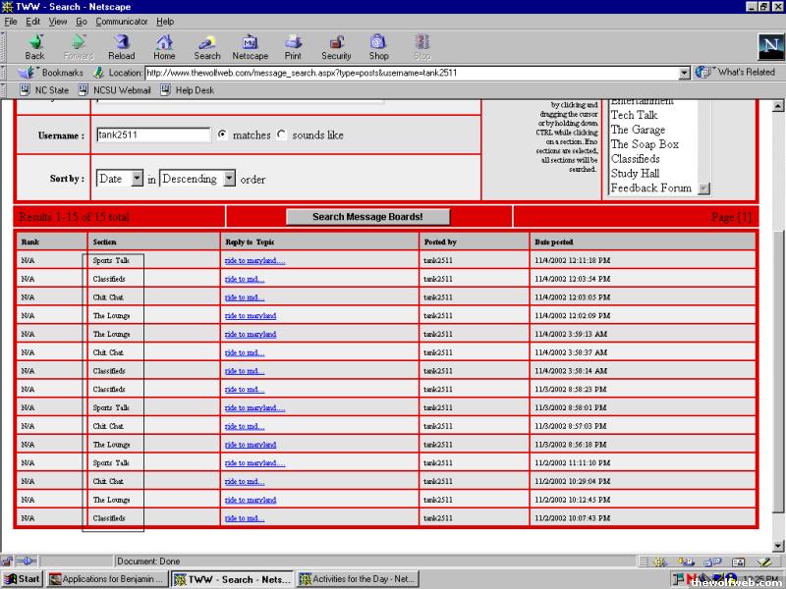Expand the Location URL history dropdown
This screenshot has height=589, width=786.
point(685,73)
